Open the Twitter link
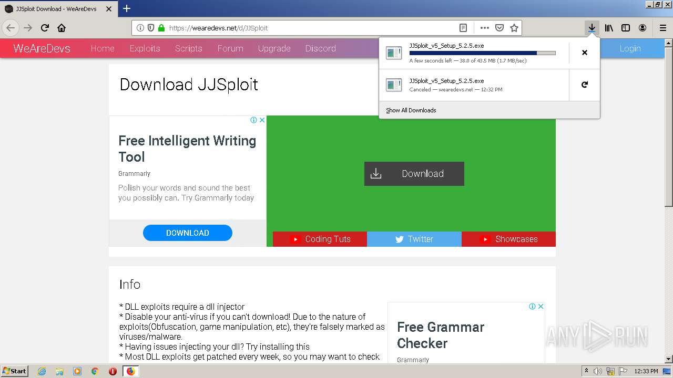Image resolution: width=673 pixels, height=378 pixels. (x=414, y=239)
